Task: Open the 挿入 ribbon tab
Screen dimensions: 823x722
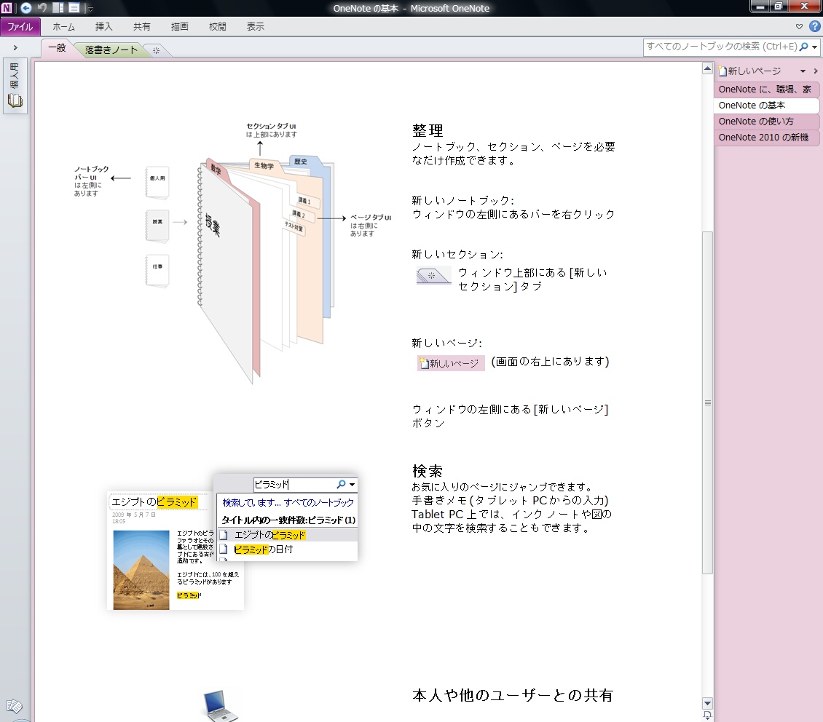Action: pos(103,27)
